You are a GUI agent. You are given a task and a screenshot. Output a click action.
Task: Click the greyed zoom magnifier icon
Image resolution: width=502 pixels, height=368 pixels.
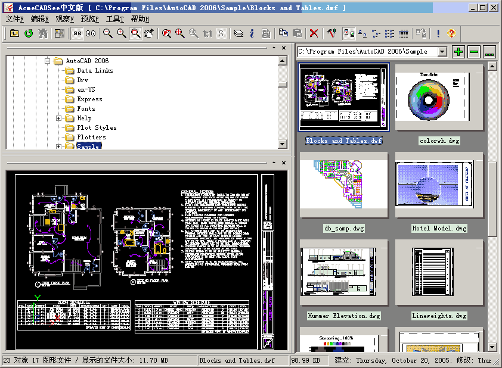[193, 33]
